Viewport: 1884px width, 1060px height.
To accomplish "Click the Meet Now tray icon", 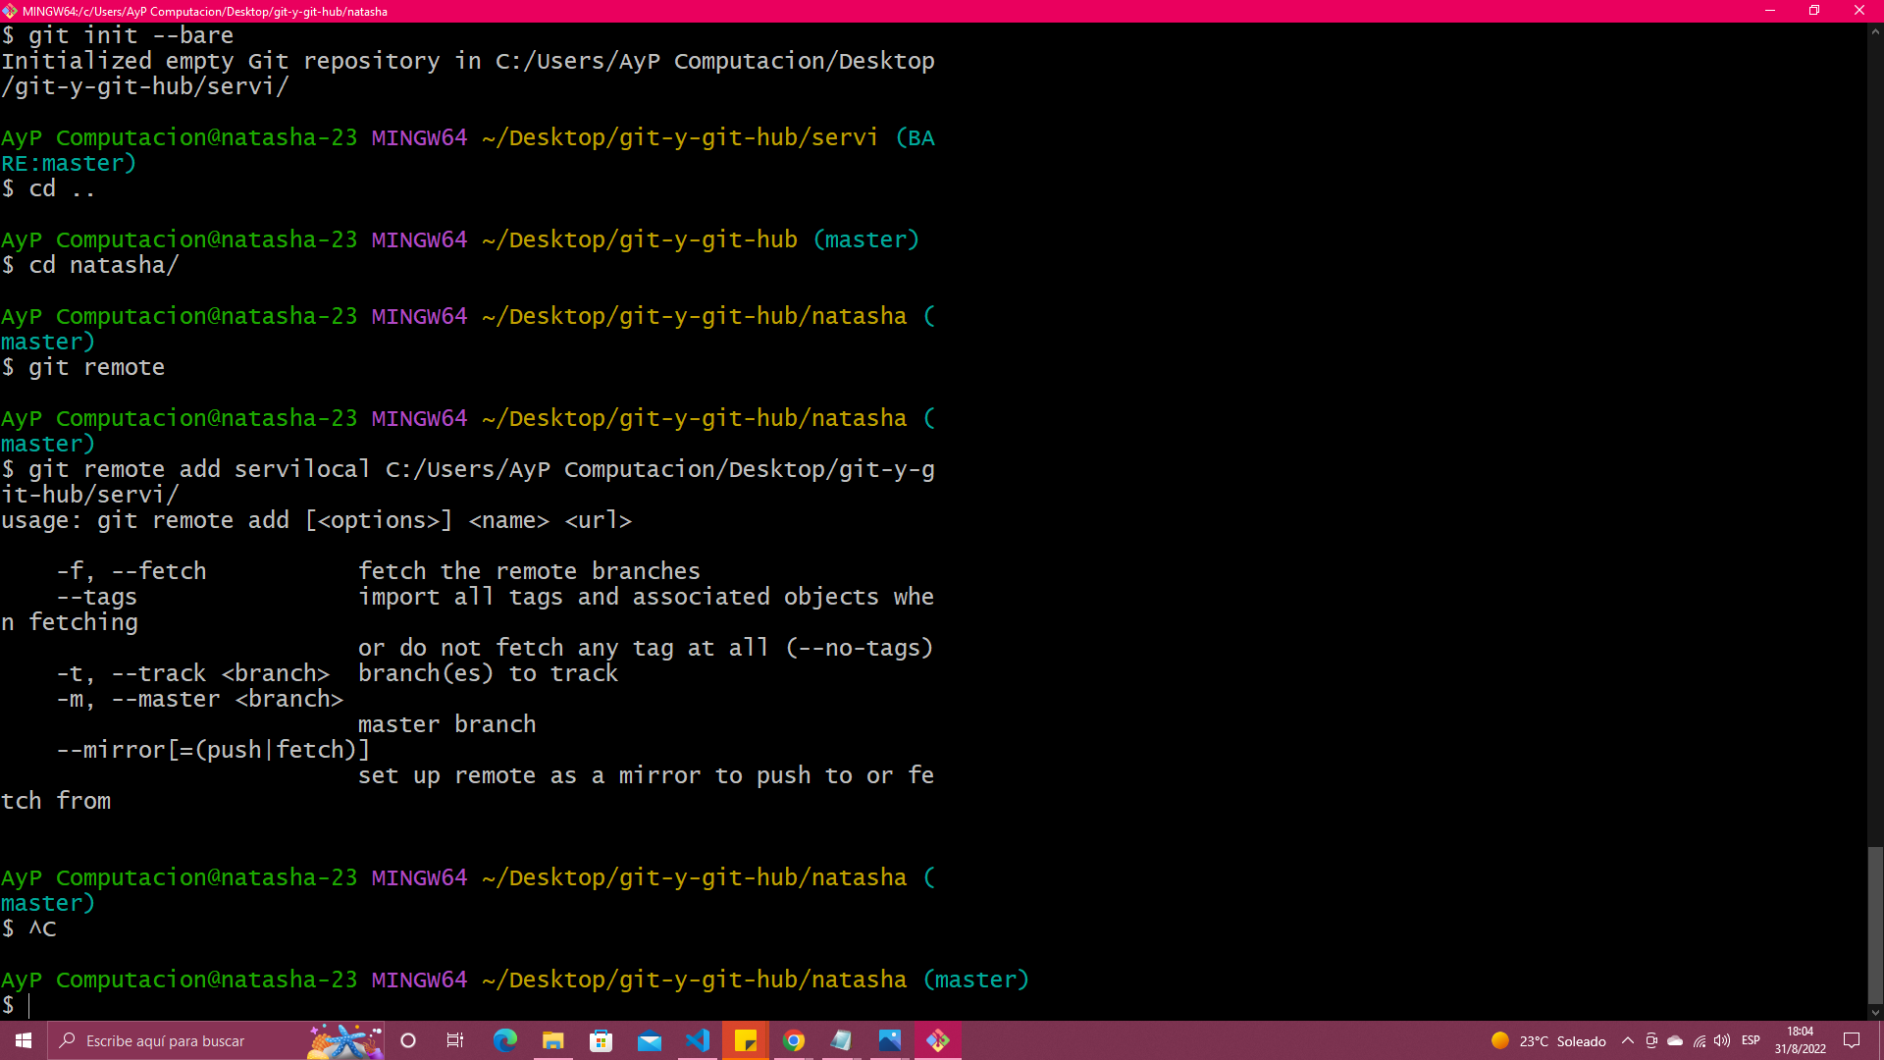I will click(1651, 1041).
